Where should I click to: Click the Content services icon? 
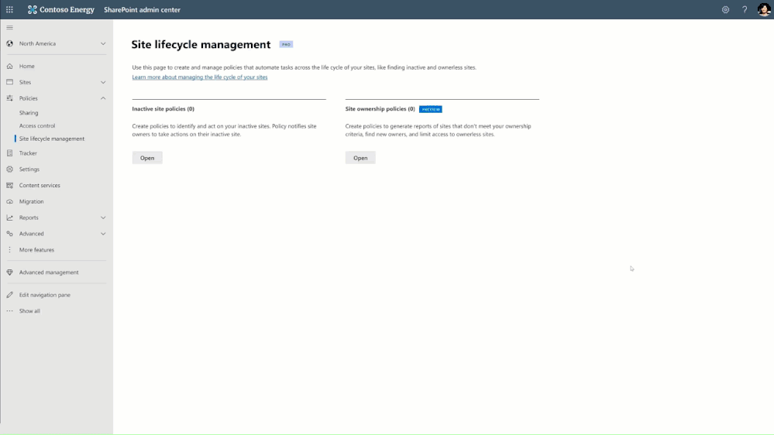pyautogui.click(x=9, y=186)
